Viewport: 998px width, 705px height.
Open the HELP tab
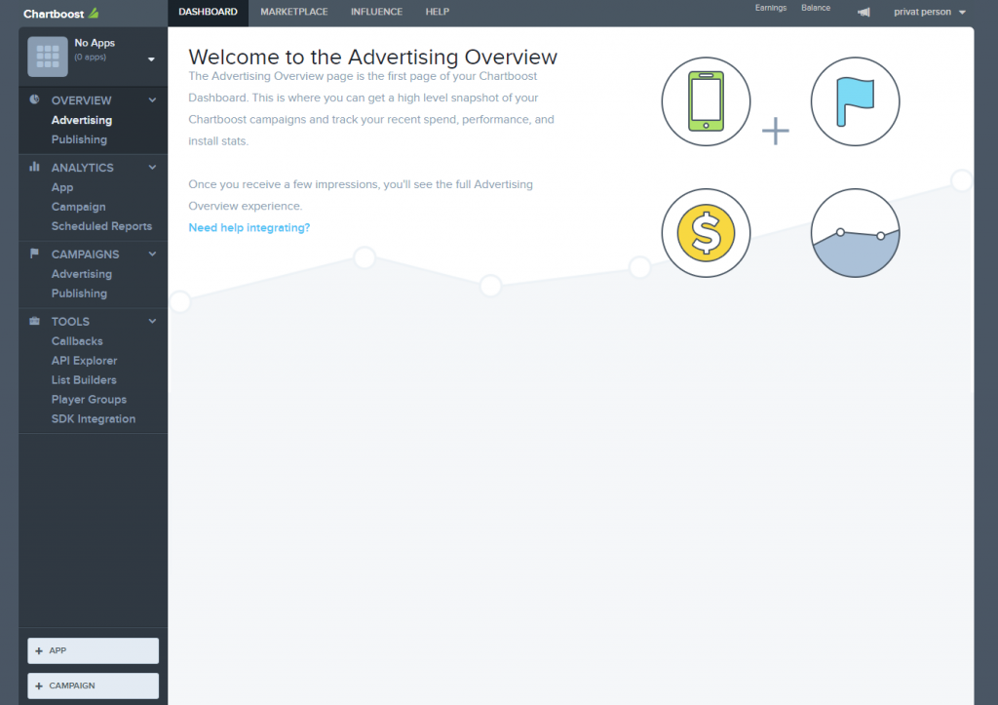(437, 12)
